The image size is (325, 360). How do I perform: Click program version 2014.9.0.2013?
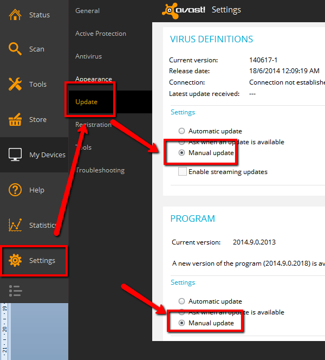[x=254, y=242]
